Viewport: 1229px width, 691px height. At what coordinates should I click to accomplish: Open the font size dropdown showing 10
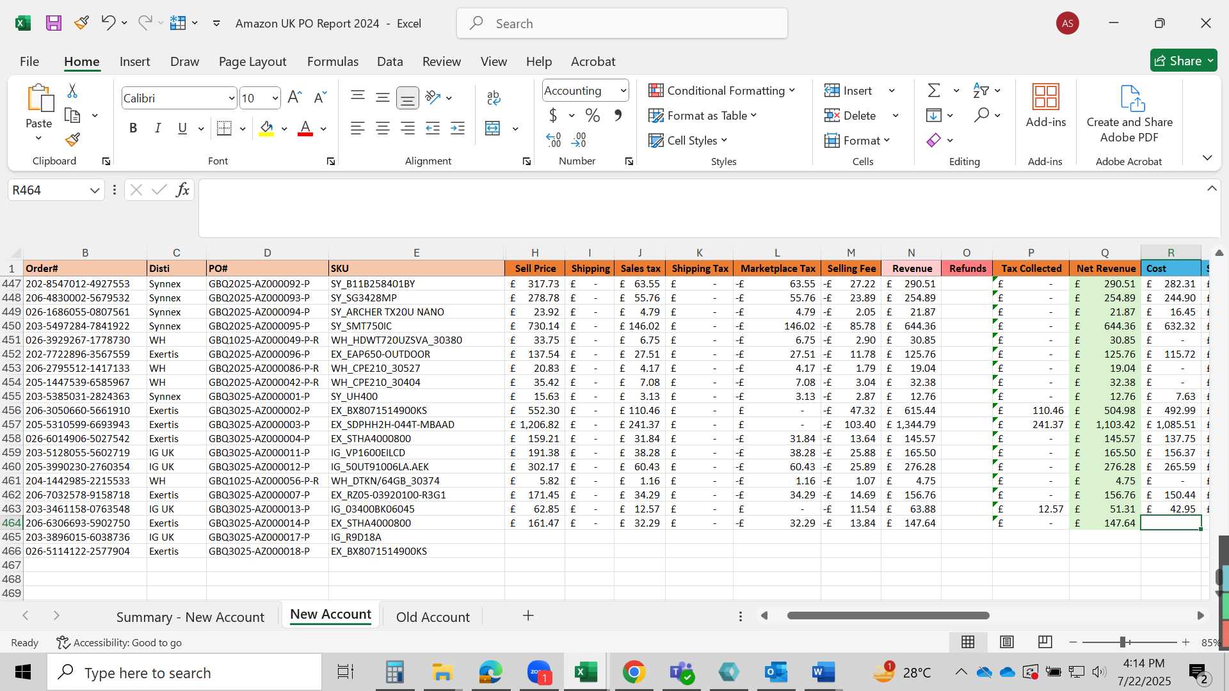pyautogui.click(x=275, y=99)
